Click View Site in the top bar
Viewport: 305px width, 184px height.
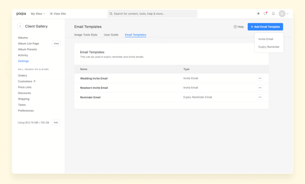[x=58, y=14]
